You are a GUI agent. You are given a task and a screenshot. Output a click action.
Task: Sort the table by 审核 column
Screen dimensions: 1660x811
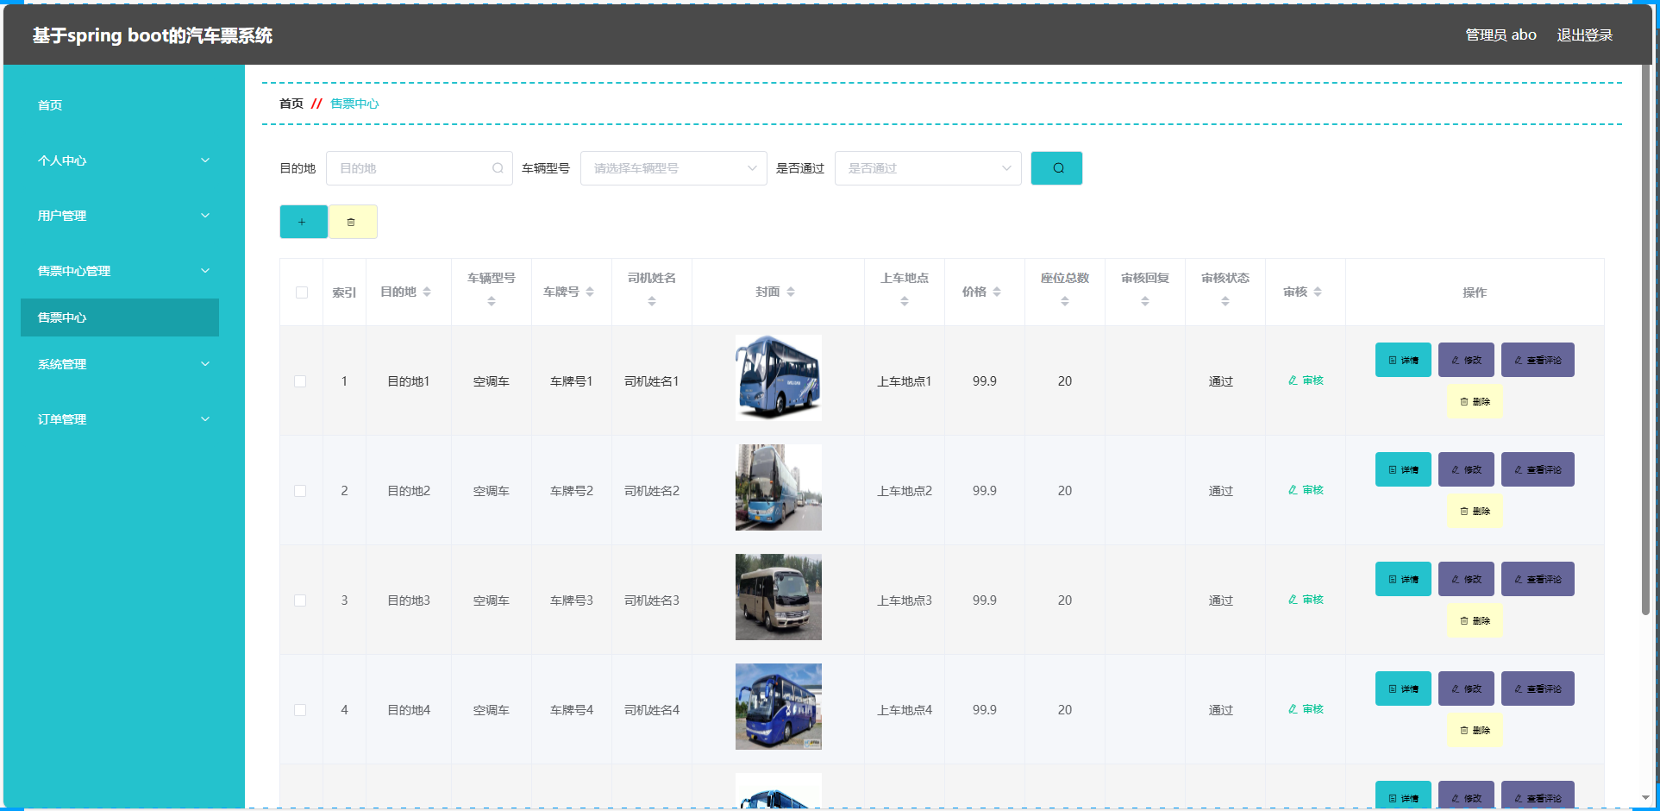[1318, 292]
